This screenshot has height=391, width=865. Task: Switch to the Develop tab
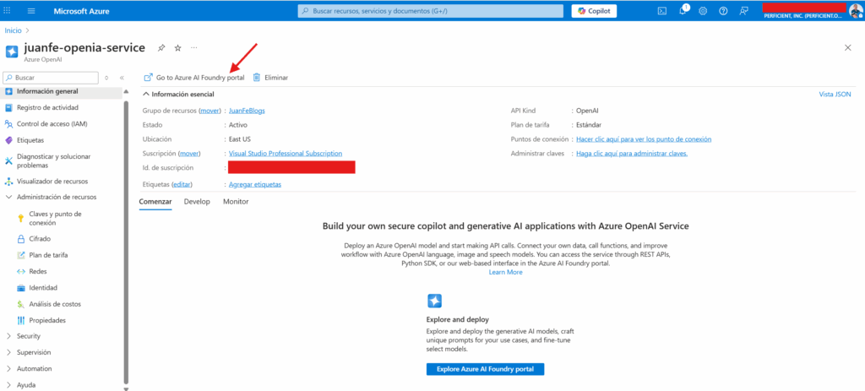(x=197, y=202)
